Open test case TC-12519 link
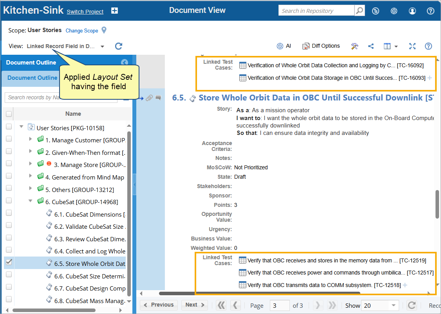The height and width of the screenshot is (314, 441). [337, 261]
